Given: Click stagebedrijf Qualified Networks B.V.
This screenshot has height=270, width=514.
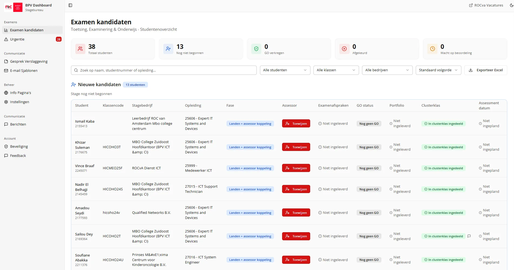Looking at the screenshot, I should tap(151, 213).
